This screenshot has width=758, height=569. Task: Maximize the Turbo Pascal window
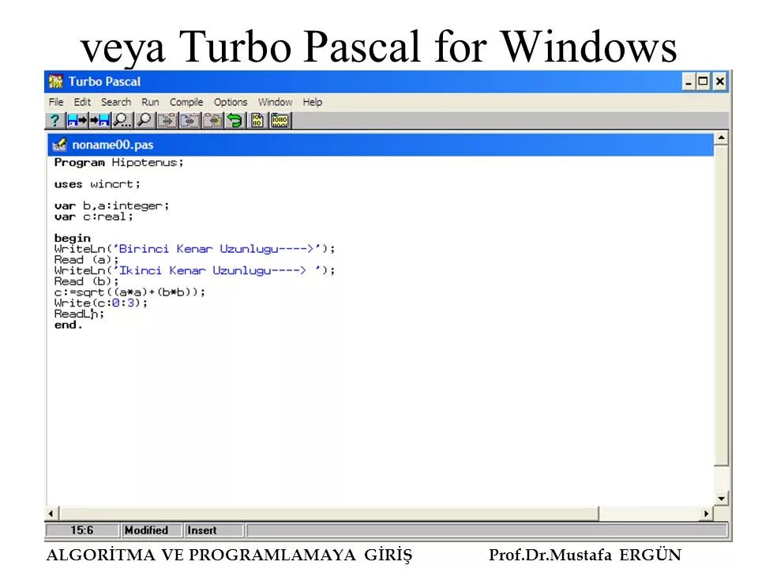click(703, 81)
